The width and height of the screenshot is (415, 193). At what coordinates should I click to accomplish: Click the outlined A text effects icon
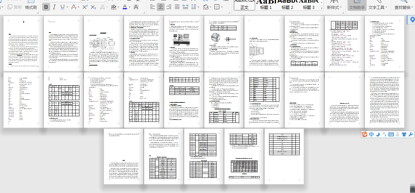pos(102,7)
